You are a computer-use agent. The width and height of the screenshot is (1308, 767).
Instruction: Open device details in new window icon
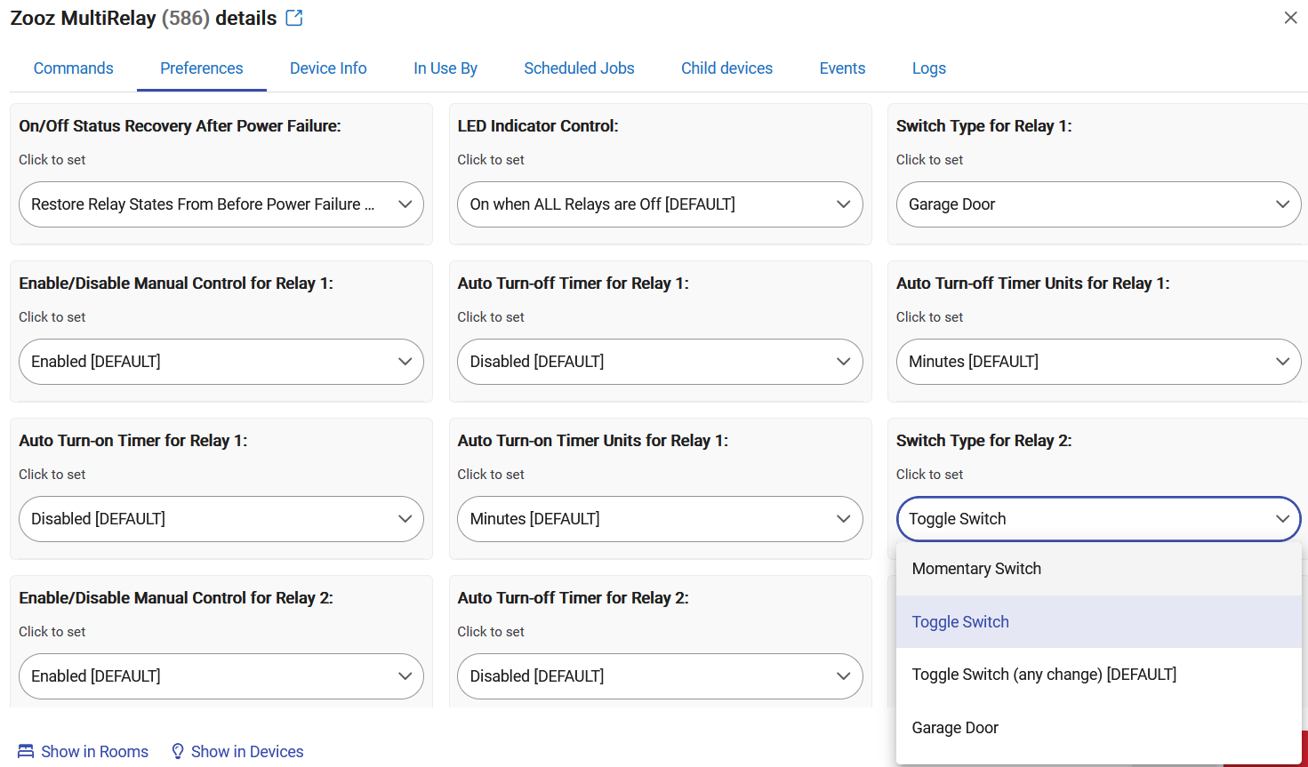click(x=294, y=18)
